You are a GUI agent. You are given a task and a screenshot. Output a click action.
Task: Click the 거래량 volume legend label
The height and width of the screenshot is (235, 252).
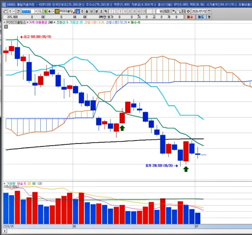click(11, 184)
